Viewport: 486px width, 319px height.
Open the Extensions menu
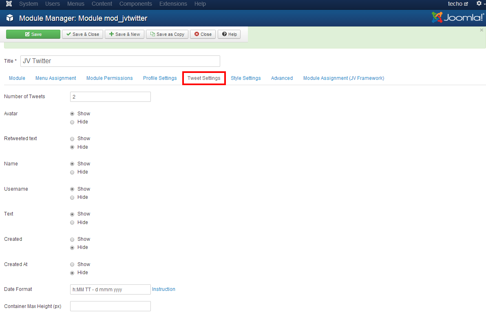click(x=173, y=4)
